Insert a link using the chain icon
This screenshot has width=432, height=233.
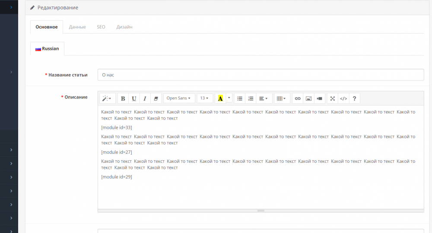(x=298, y=98)
